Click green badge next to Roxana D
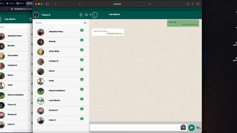Viewport: 237px width, 133px height. pos(82,109)
